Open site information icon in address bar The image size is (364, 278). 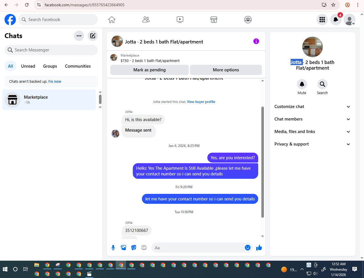click(x=39, y=5)
